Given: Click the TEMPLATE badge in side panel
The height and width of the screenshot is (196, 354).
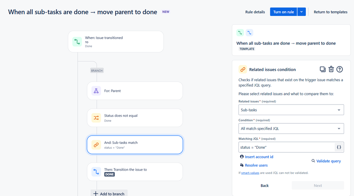Looking at the screenshot, I should [x=247, y=49].
